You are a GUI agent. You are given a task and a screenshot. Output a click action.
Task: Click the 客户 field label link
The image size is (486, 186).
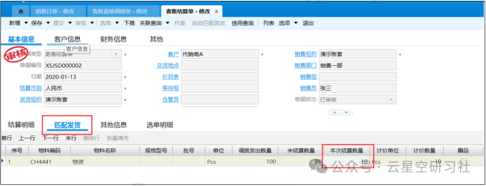tap(173, 54)
